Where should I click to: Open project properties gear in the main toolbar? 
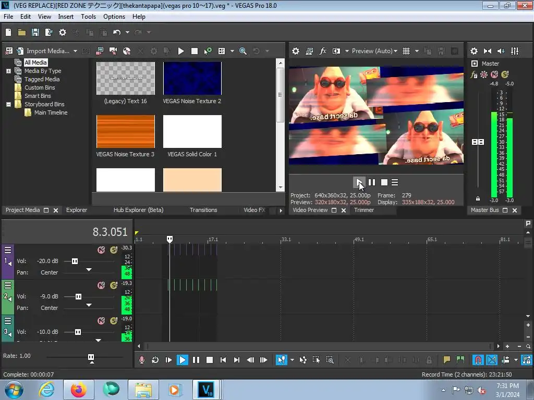[63, 32]
